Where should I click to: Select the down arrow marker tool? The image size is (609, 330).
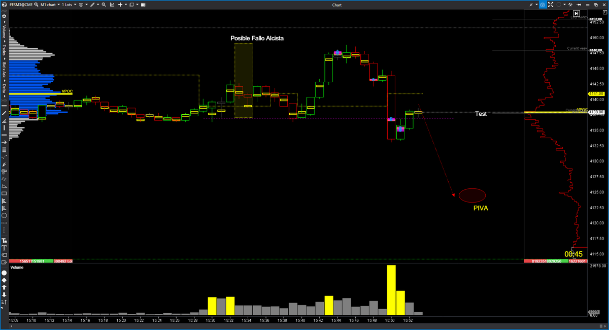[x=4, y=294]
